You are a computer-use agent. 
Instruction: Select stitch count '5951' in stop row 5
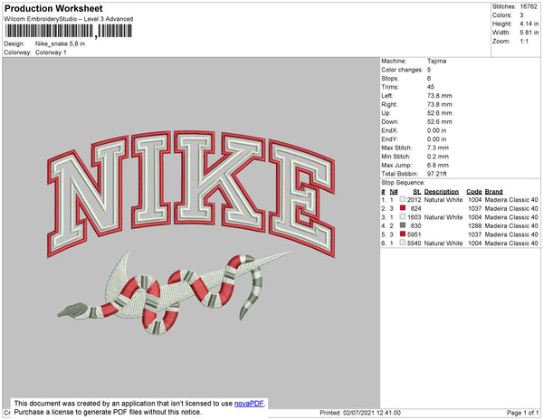[414, 234]
